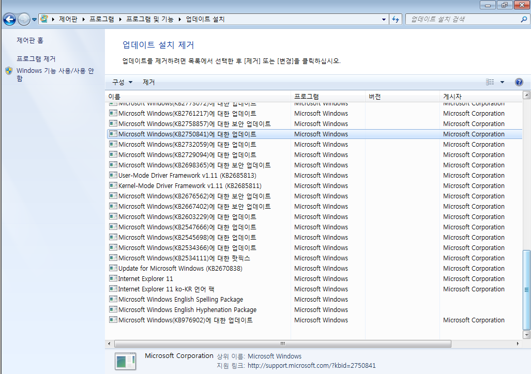531x374 pixels.
Task: Click the support.microsoft.com kbid=2750841 link
Action: [x=312, y=366]
